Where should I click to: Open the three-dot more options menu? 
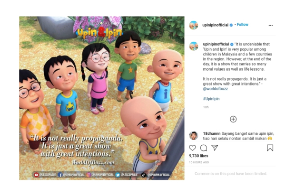pyautogui.click(x=271, y=25)
